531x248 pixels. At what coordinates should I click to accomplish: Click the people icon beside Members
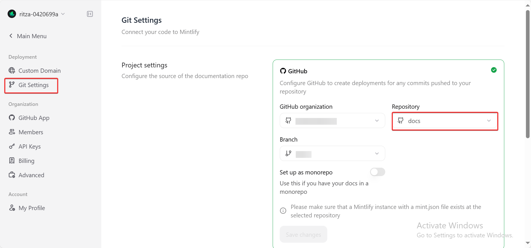(12, 132)
